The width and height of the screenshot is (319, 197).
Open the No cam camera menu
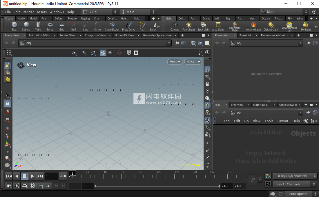point(193,62)
